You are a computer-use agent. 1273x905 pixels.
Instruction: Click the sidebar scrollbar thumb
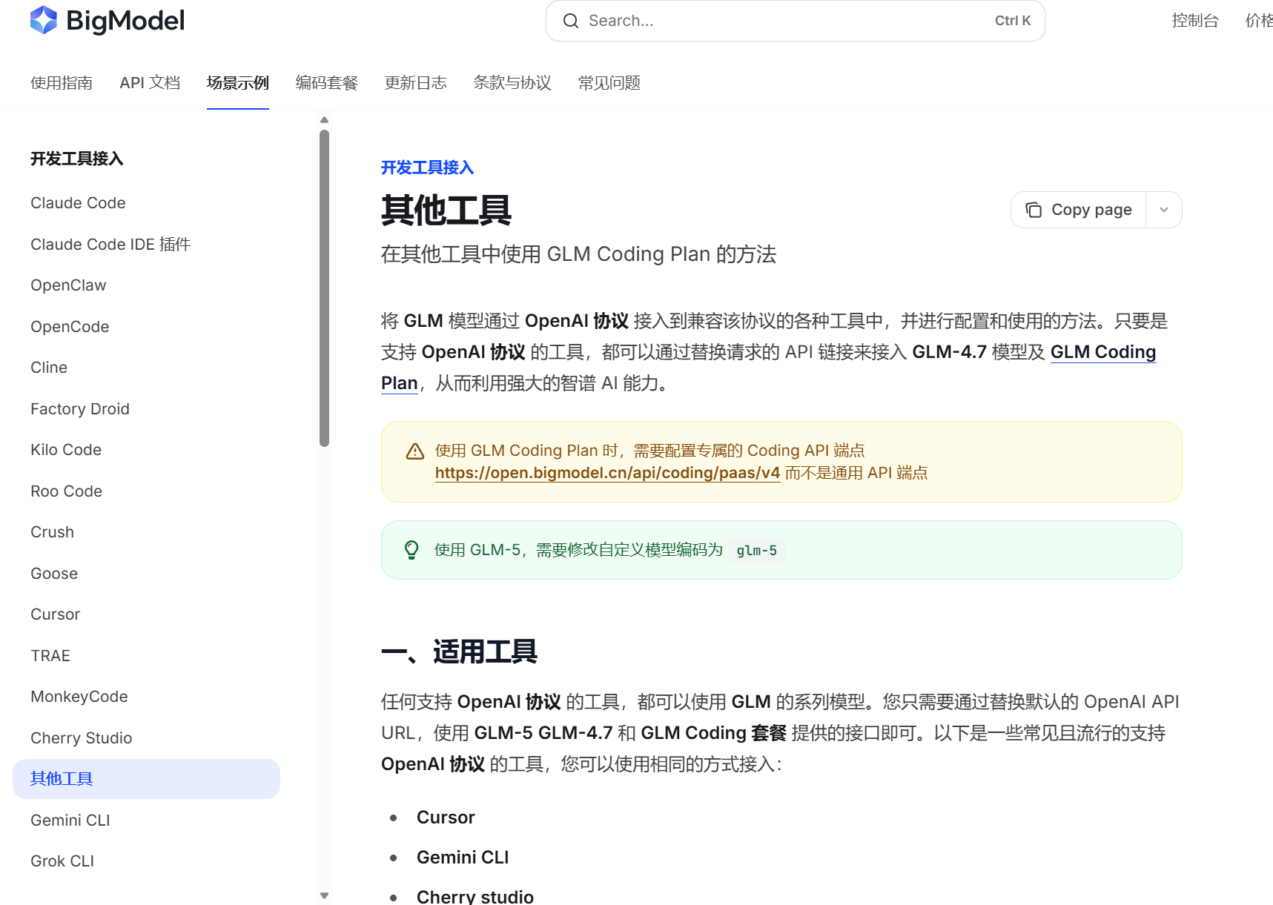tap(324, 288)
